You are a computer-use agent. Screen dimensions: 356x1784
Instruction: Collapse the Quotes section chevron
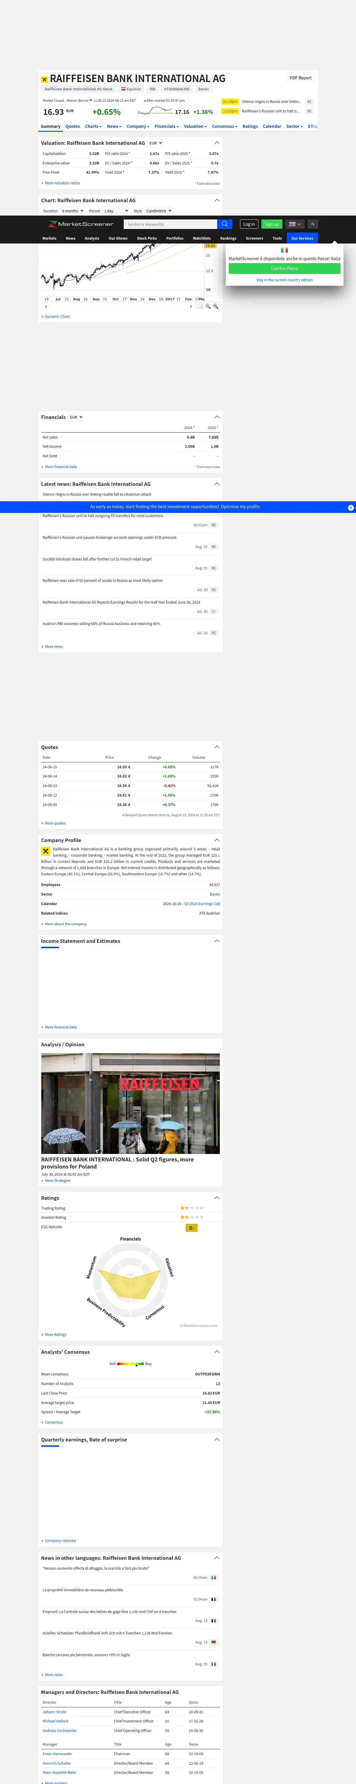[217, 747]
